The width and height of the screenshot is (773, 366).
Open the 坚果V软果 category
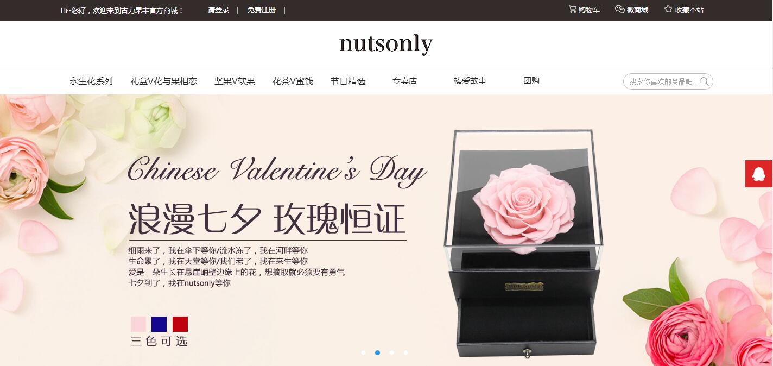click(235, 81)
